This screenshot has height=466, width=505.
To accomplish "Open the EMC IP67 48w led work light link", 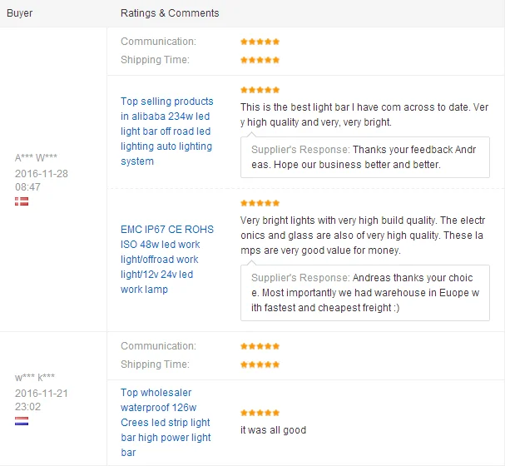I will pos(167,260).
